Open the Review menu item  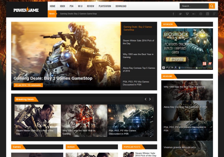coord(91,6)
